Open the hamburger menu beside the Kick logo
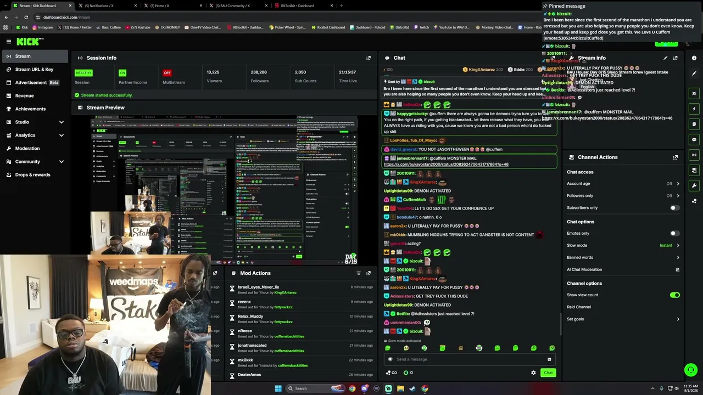Viewport: 703px width, 395px height. click(x=9, y=42)
